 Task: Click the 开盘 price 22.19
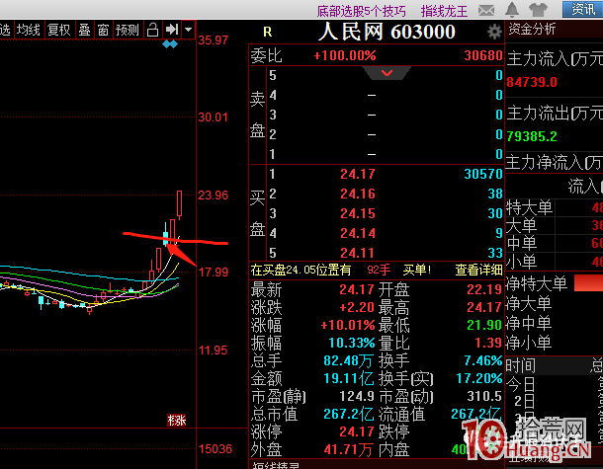point(484,289)
